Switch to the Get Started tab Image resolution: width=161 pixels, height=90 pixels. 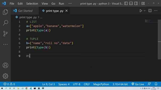[x=25, y=11]
